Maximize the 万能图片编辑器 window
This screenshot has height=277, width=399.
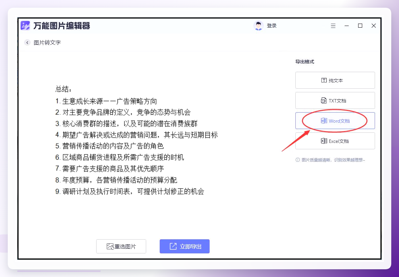[360, 26]
